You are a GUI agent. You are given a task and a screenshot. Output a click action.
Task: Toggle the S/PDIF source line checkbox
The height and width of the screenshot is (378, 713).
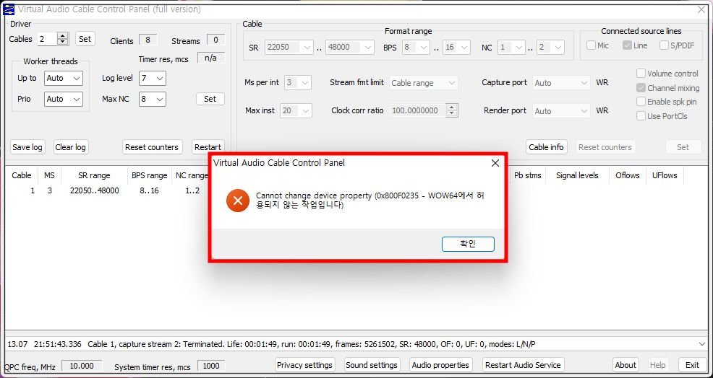point(664,45)
